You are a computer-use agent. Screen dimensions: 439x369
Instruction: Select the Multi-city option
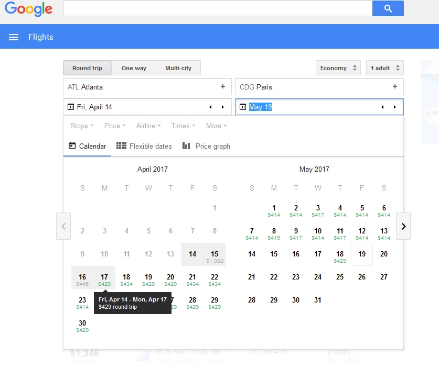(178, 68)
